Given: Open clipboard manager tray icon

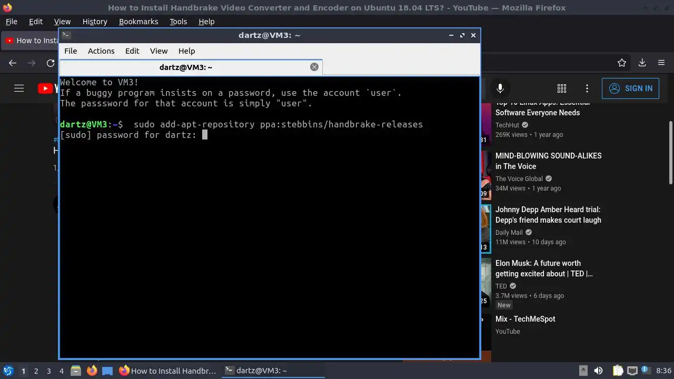Looking at the screenshot, I should (x=618, y=371).
